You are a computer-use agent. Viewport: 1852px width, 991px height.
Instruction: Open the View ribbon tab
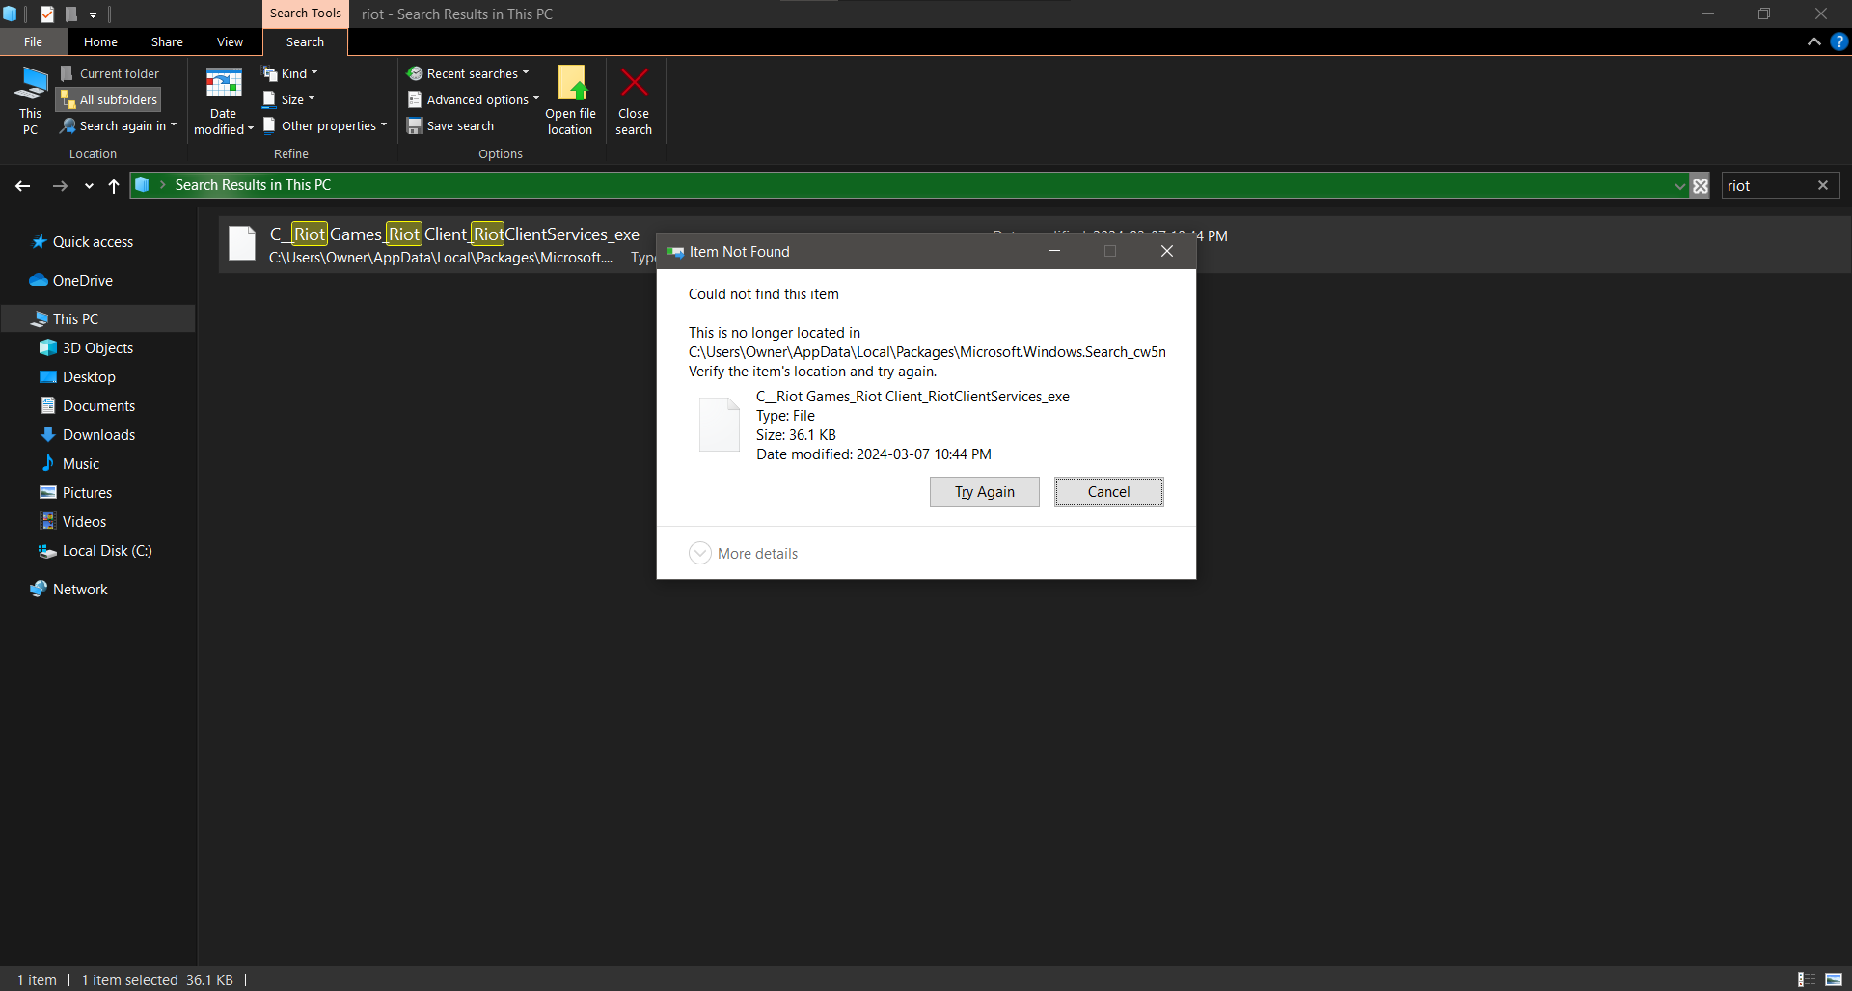point(230,41)
